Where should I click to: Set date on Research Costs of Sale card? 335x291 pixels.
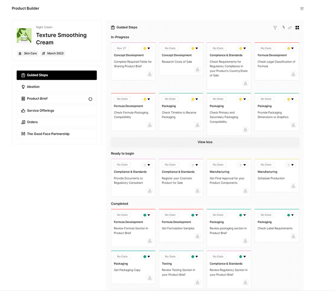coord(170,48)
